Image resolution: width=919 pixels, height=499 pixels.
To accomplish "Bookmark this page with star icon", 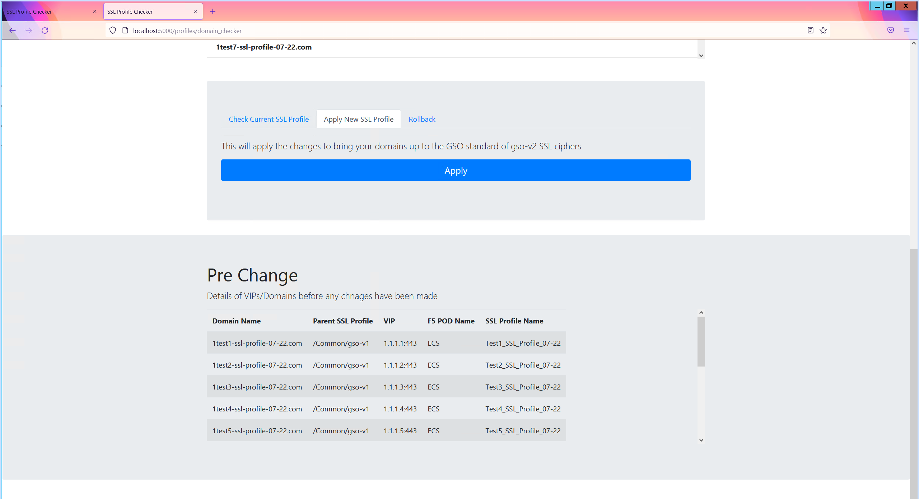I will point(823,31).
